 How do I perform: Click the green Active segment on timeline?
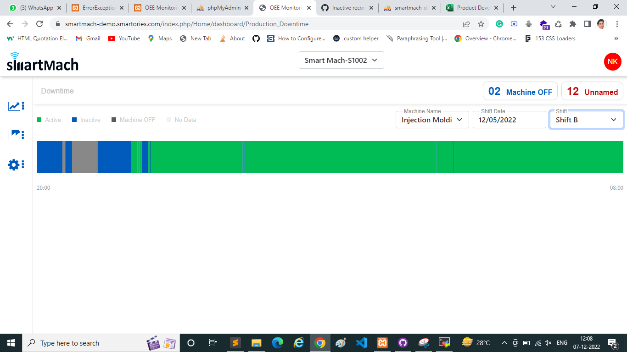321,157
